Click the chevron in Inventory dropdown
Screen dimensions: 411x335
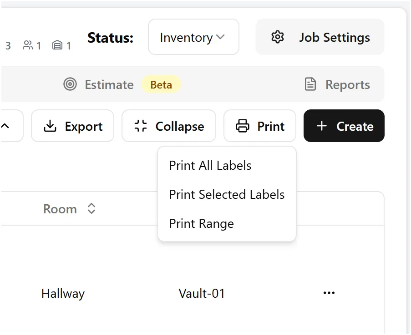(x=220, y=37)
